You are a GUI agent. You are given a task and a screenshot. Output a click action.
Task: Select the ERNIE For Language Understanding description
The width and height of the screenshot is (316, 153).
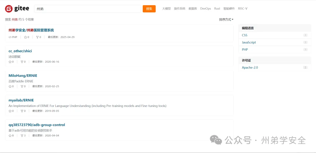[x=87, y=106]
